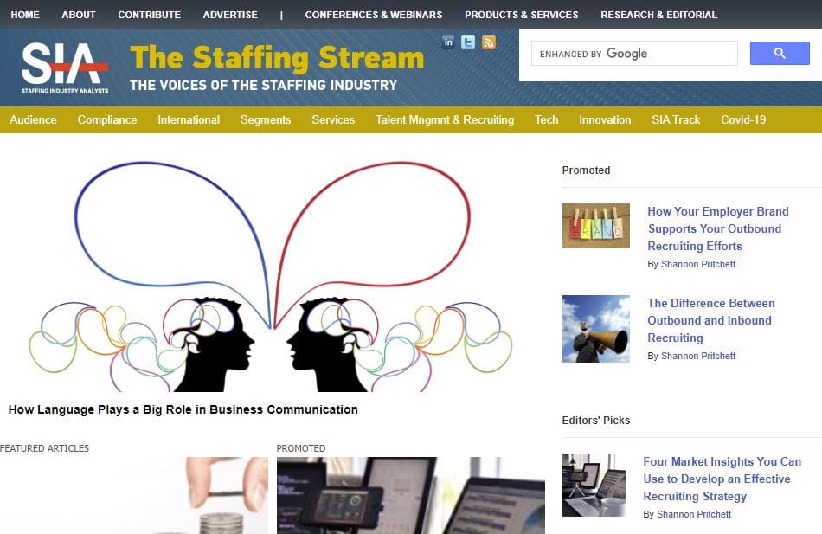Select Talent Mngmnt & Recruiting tab
The height and width of the screenshot is (534, 822).
click(x=445, y=119)
